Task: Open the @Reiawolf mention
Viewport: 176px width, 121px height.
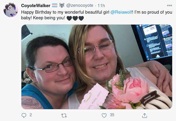Action: (x=121, y=12)
